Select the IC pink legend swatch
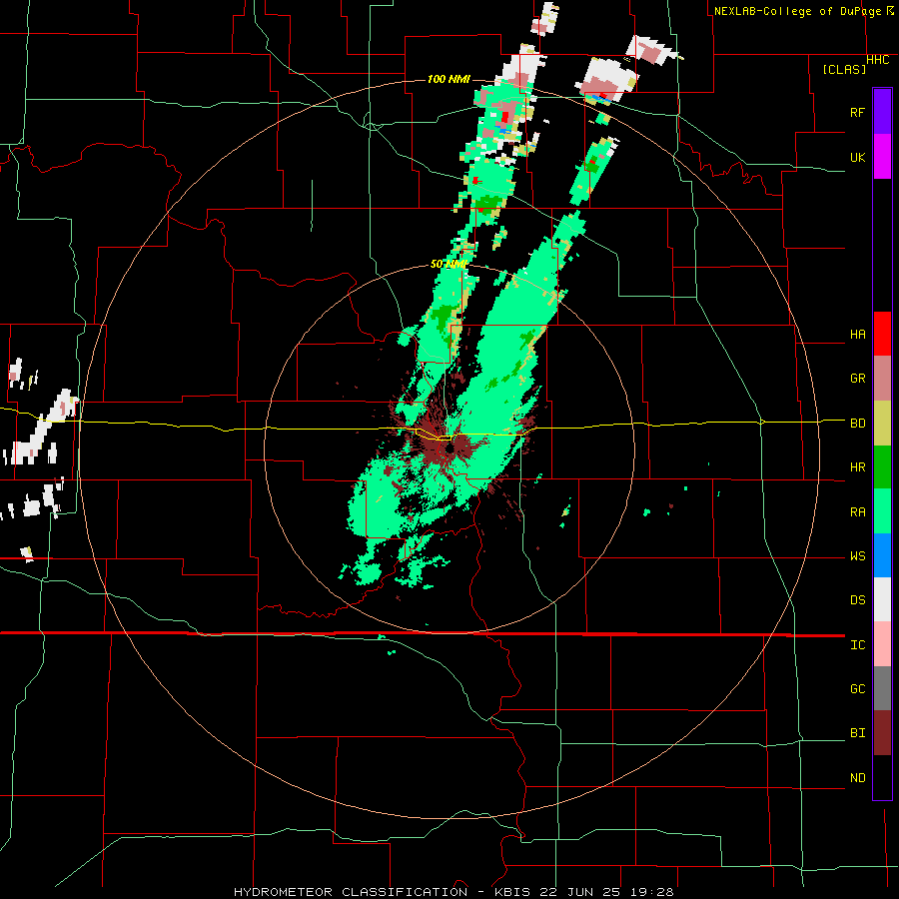This screenshot has width=899, height=899. coord(882,644)
